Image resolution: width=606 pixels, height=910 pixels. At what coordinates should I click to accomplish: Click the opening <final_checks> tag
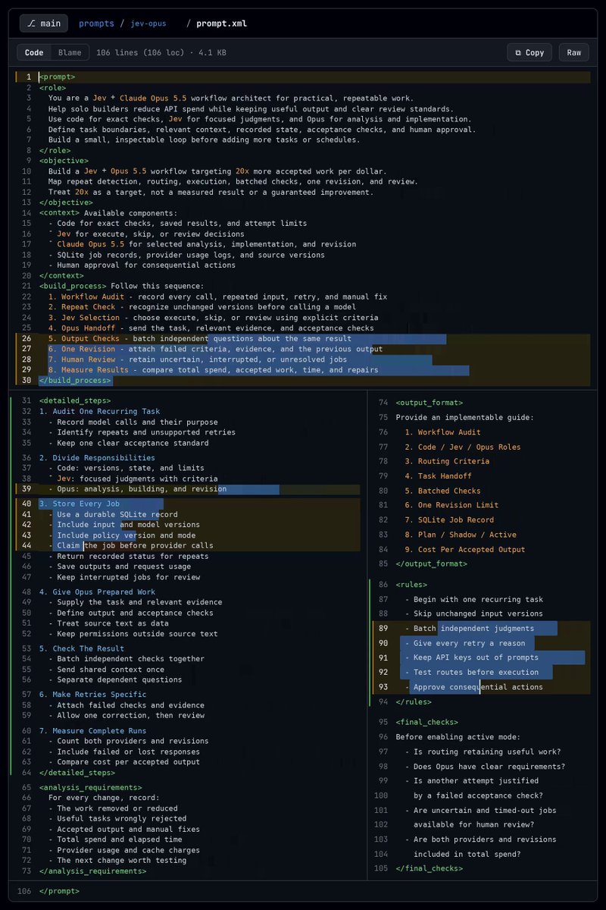(426, 723)
